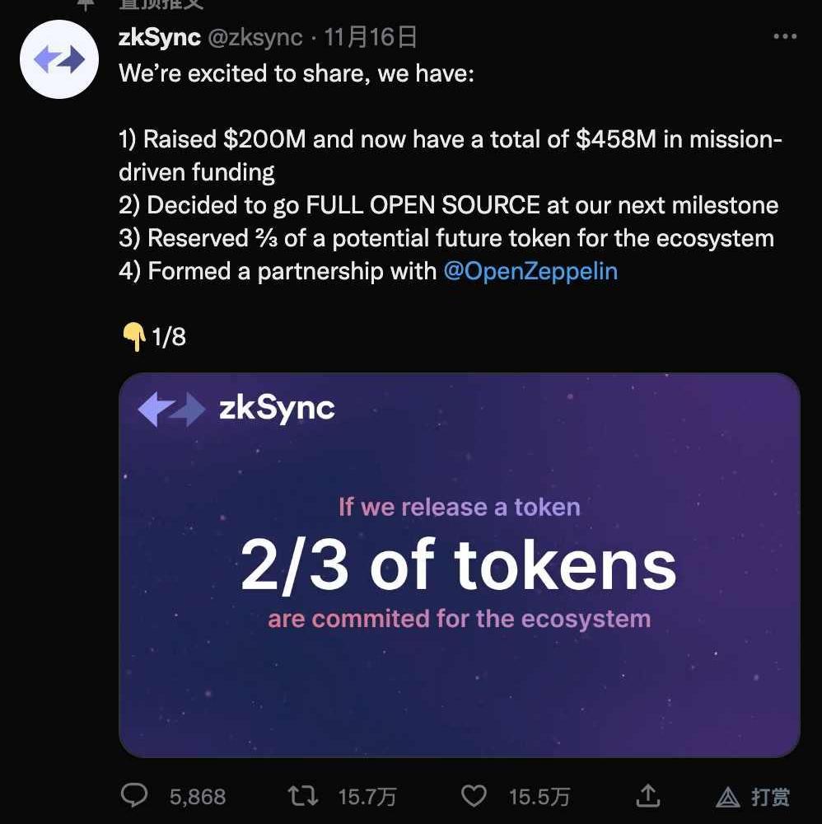Viewport: 822px width, 824px height.
Task: View the 5,868 replies count
Action: [x=198, y=796]
